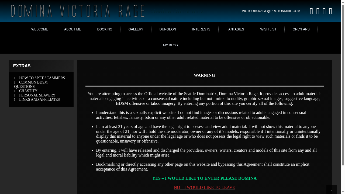The height and width of the screenshot is (194, 345).
Task: Visit the GALLERY section
Action: [x=136, y=29]
